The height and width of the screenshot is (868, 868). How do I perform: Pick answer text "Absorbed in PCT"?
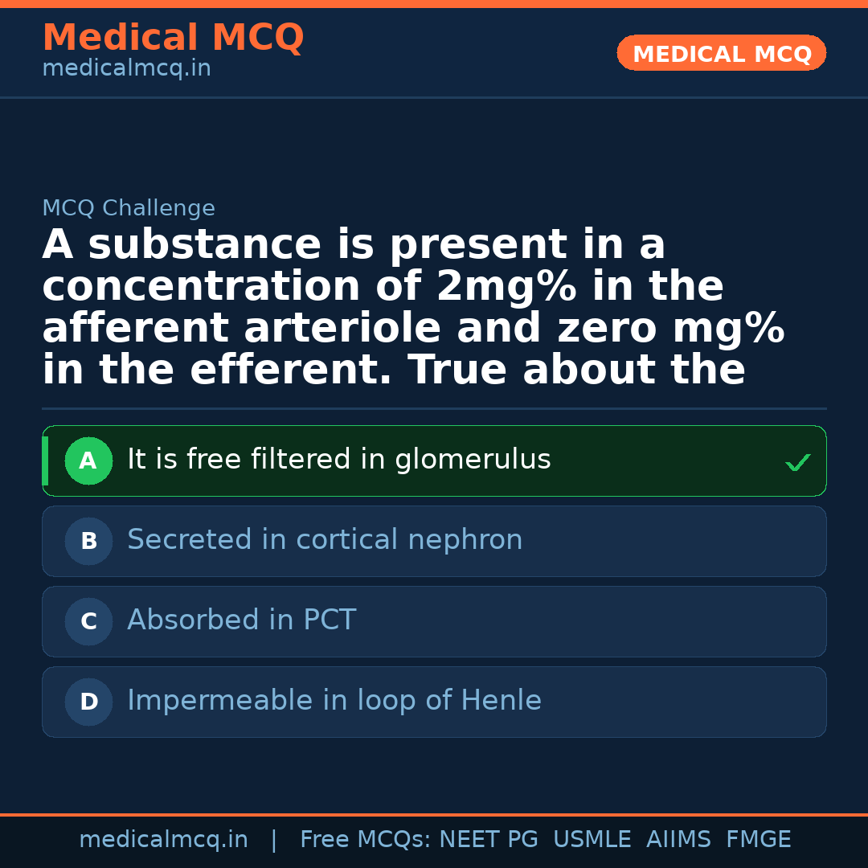(x=241, y=620)
